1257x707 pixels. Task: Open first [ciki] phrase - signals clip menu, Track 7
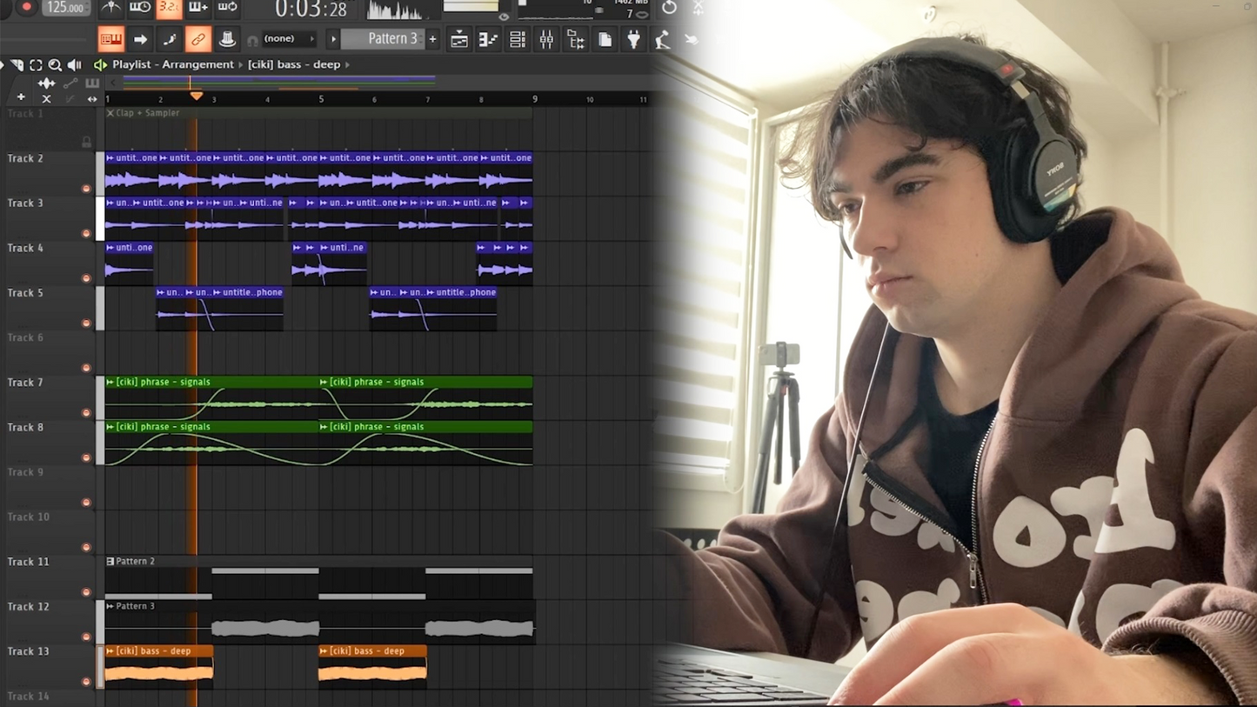click(110, 382)
